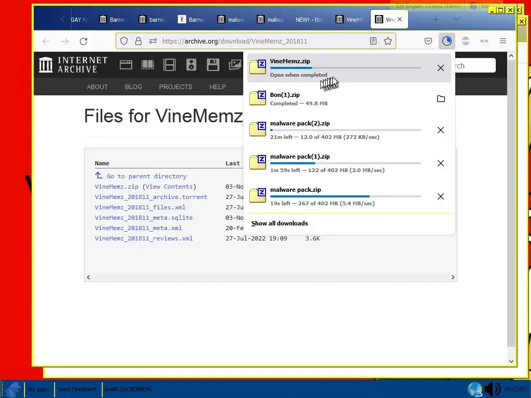
Task: Open VineMemz_201811_meta.xml link
Action: (x=138, y=228)
